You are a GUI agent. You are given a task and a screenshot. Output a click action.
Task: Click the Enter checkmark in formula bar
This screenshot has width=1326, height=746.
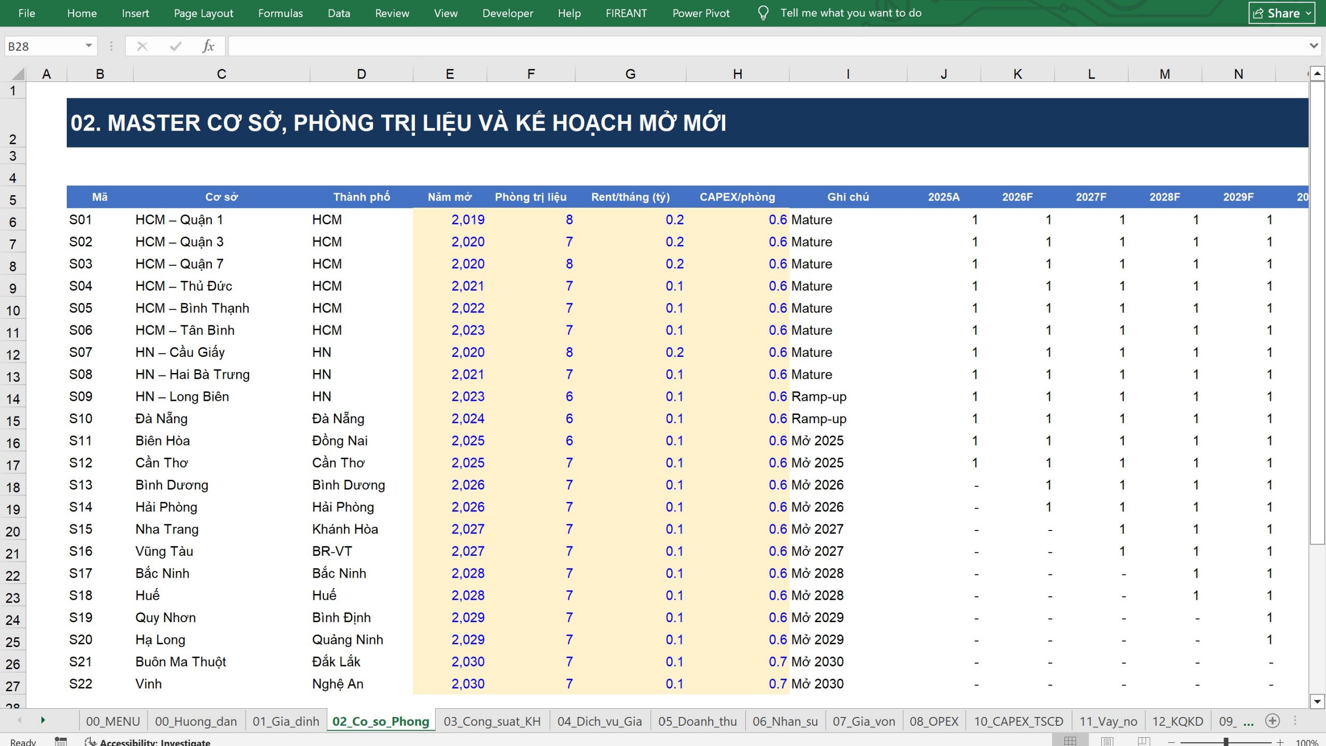click(x=176, y=47)
